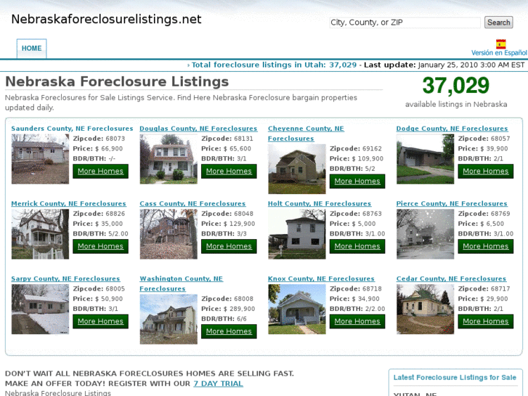This screenshot has height=396, width=528.
Task: Open the 7 DAY TRIAL link
Action: [x=218, y=384]
